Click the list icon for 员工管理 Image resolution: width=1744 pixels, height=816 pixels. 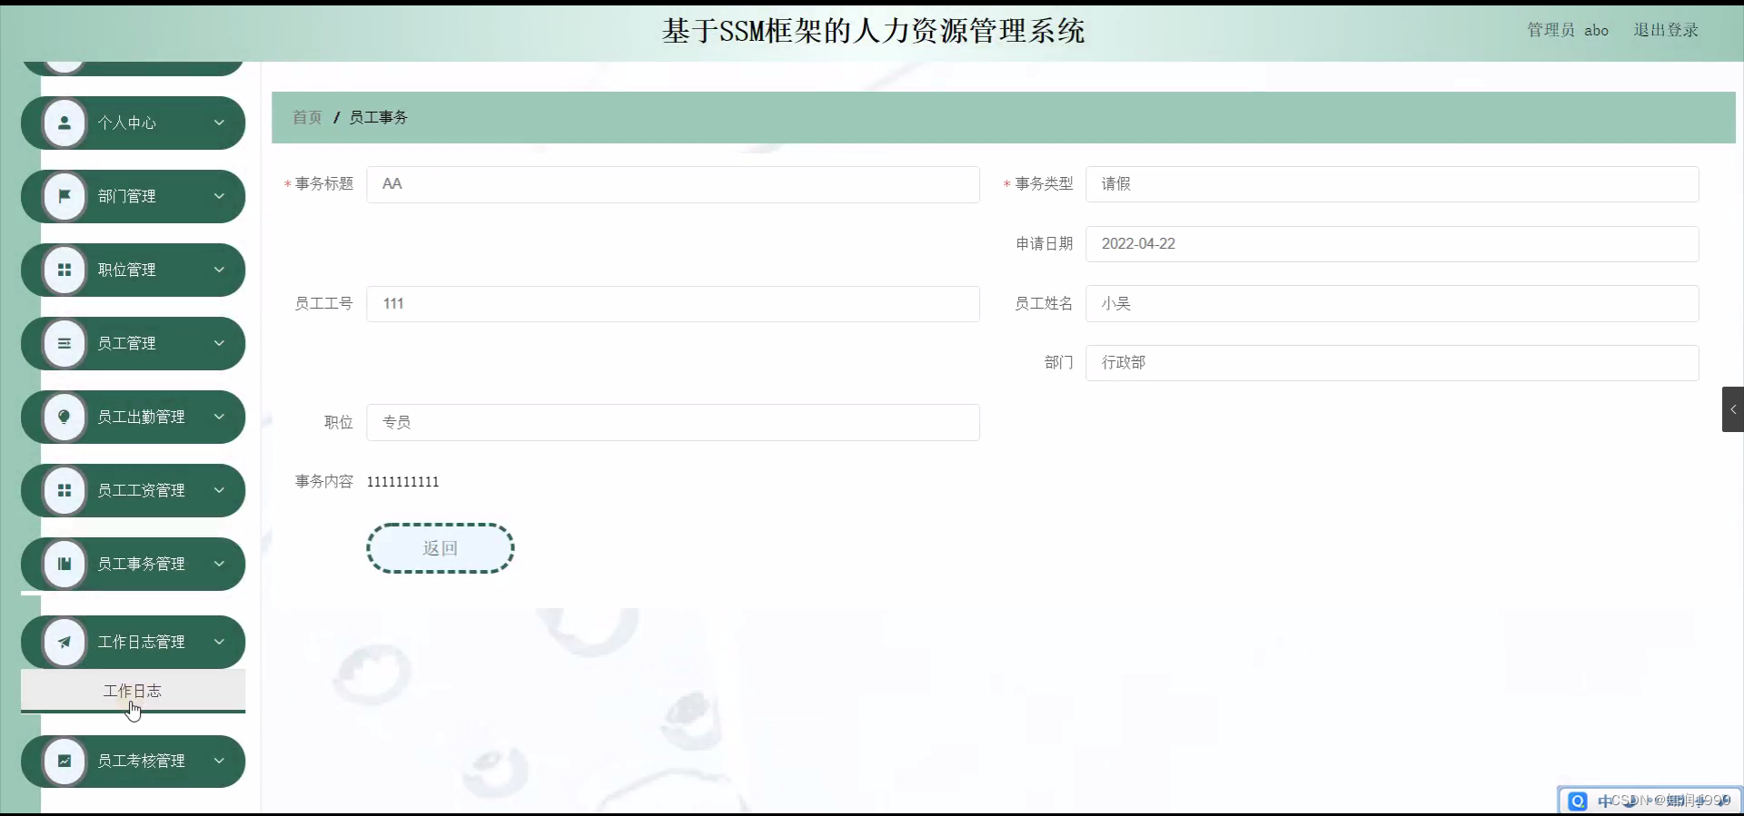click(64, 343)
